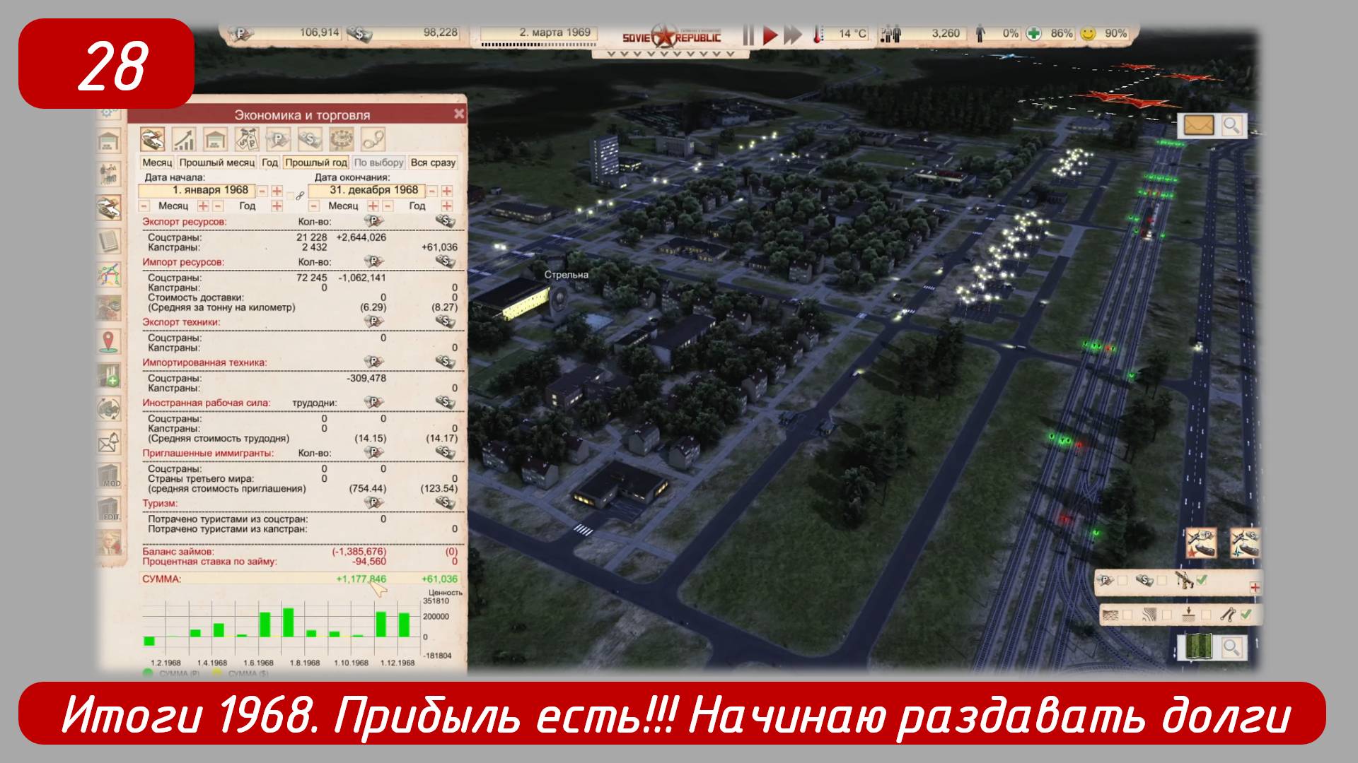Viewport: 1358px width, 763px height.
Task: Open the green map overview icon
Action: click(1198, 646)
